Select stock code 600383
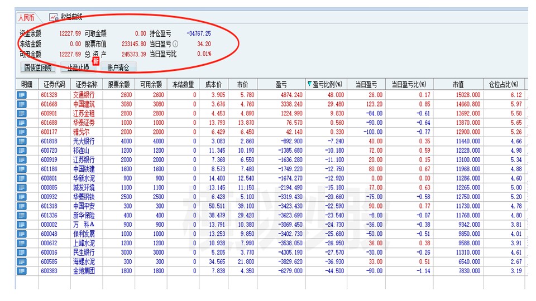Image resolution: width=536 pixels, height=301 pixels. point(49,271)
